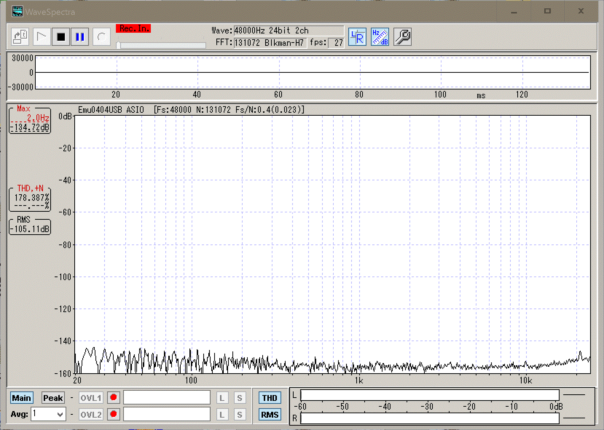Click the Rec.In. indicator
The width and height of the screenshot is (604, 430).
133,28
